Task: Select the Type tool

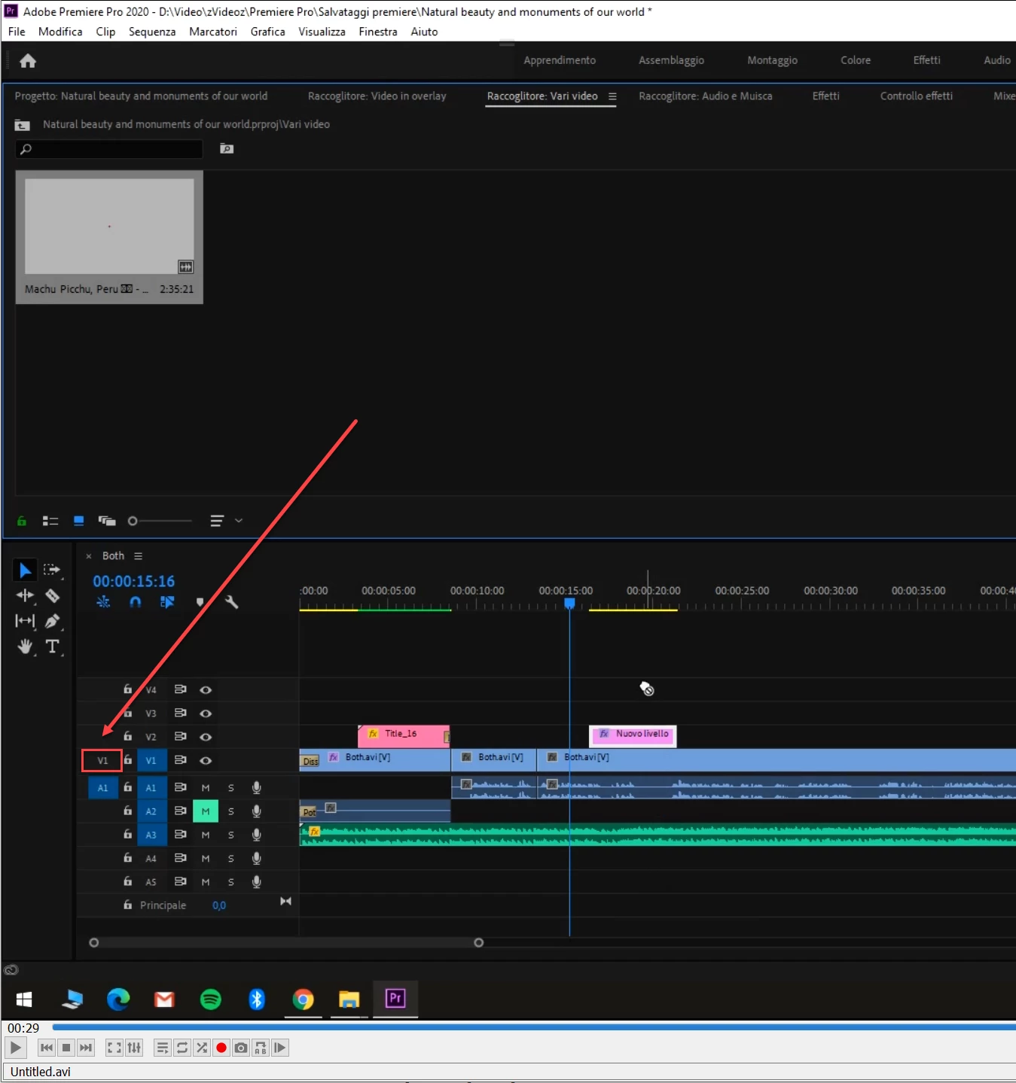Action: pos(52,646)
